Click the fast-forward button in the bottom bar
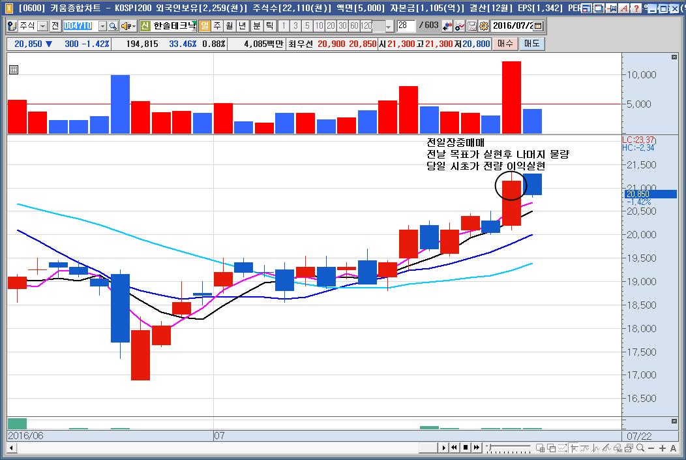 point(477,448)
